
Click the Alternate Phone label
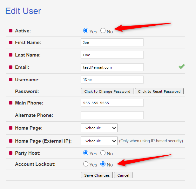pyautogui.click(x=34, y=115)
